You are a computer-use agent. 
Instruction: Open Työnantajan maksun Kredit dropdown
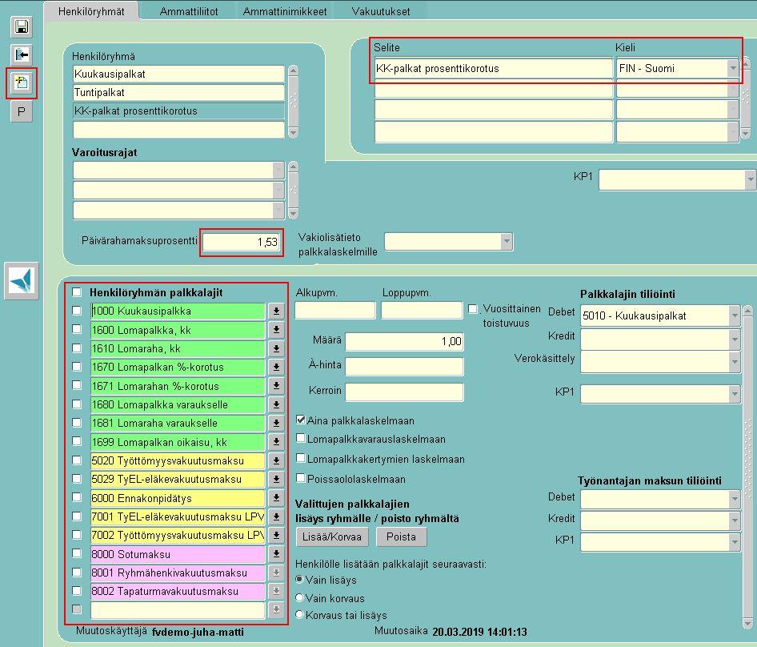735,520
